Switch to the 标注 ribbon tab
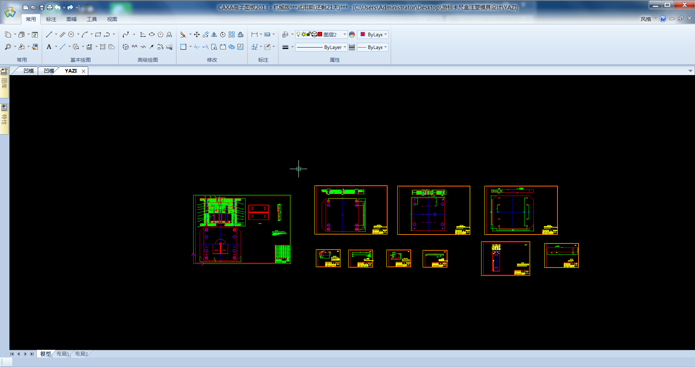This screenshot has width=695, height=368. 51,19
